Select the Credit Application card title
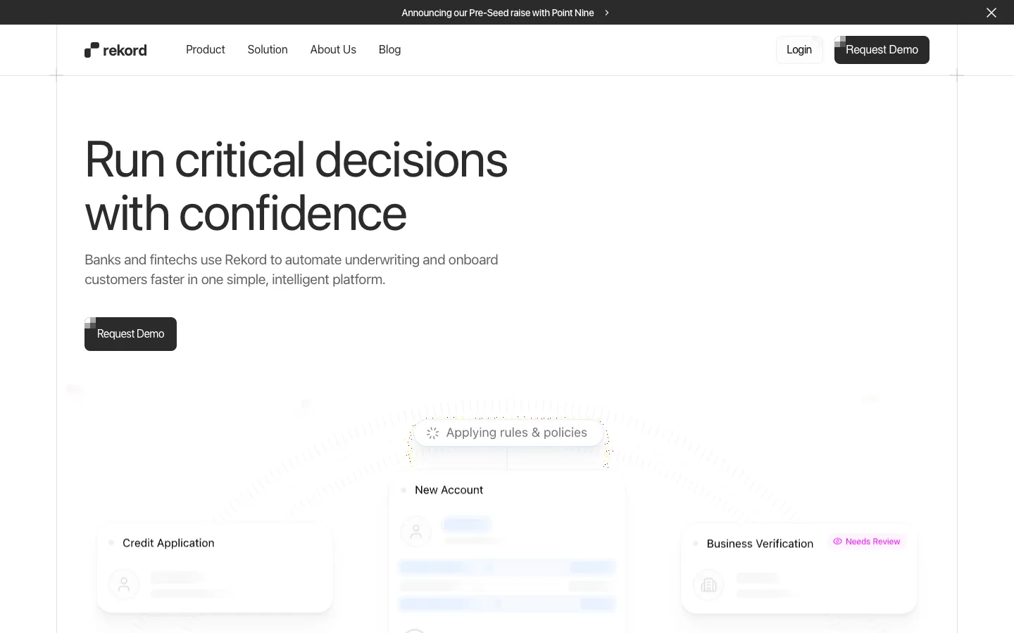This screenshot has height=633, width=1014. tap(168, 543)
